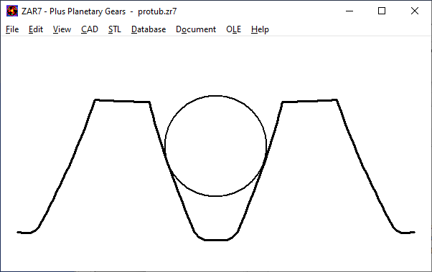Open the Edit menu

click(x=36, y=29)
